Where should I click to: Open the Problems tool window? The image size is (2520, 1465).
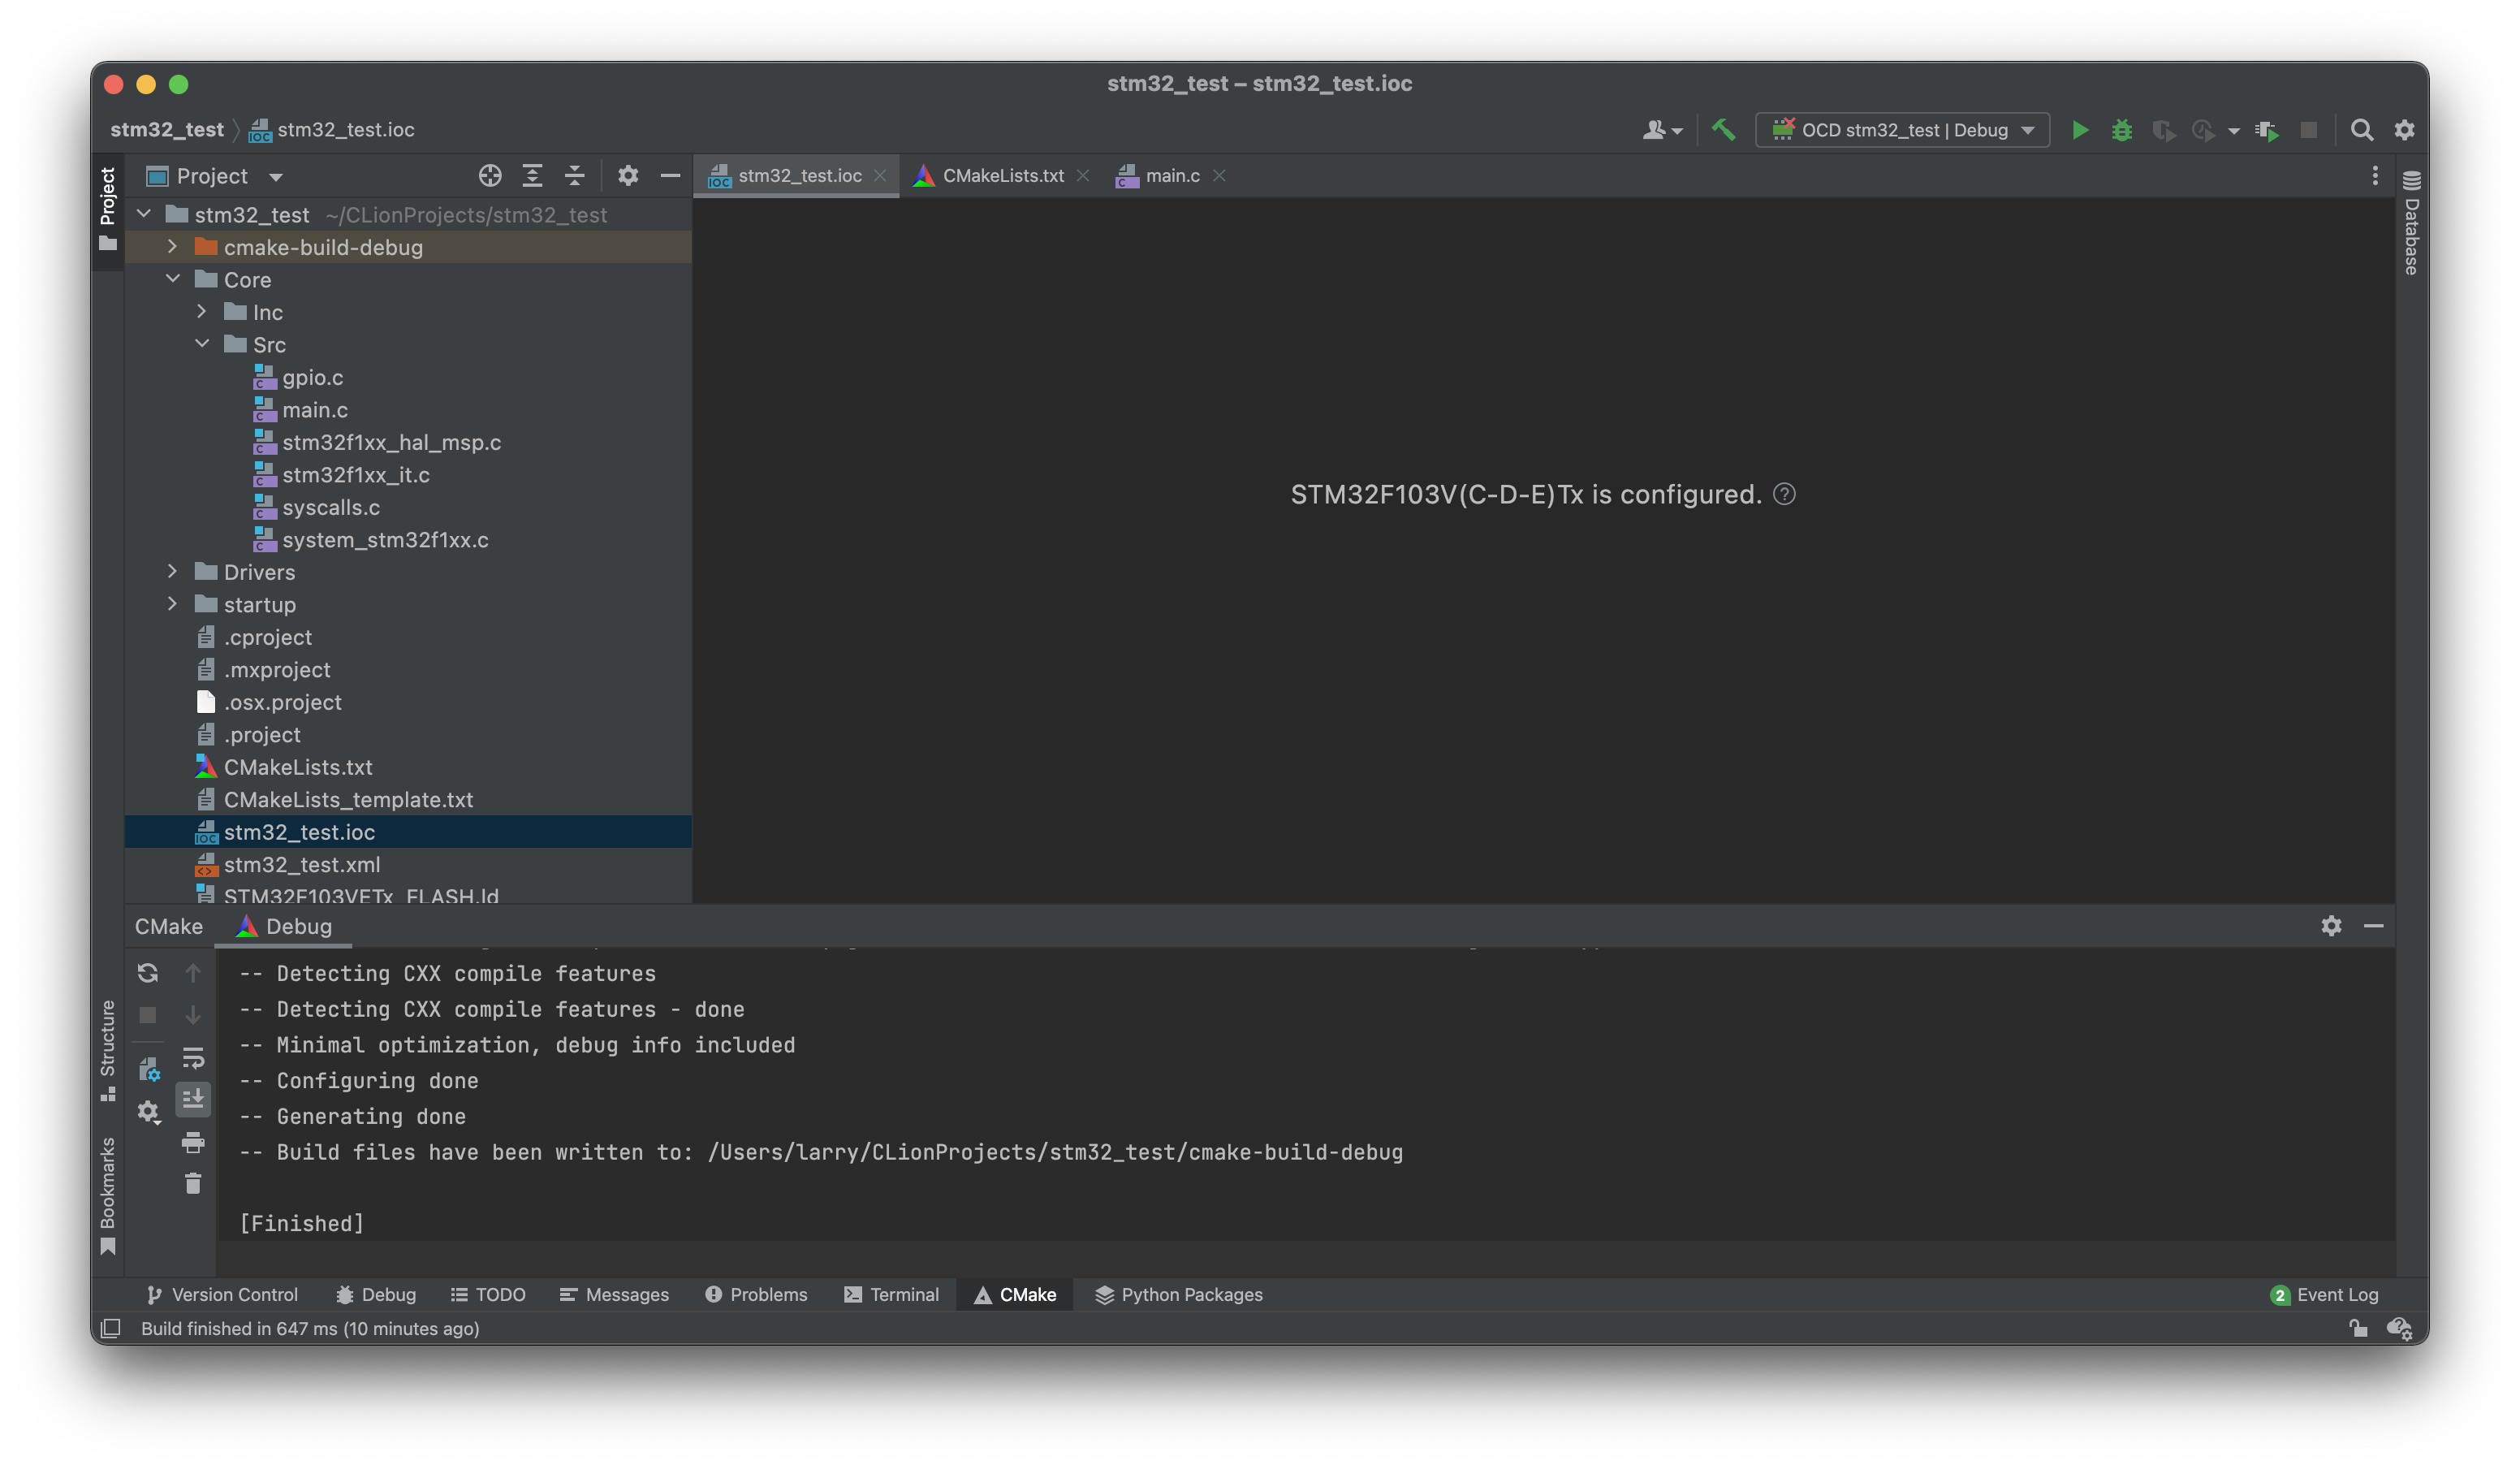756,1294
